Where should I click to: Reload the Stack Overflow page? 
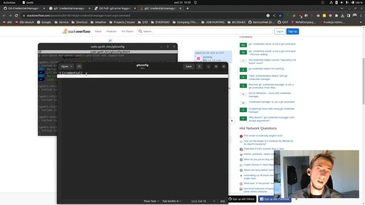(x=17, y=15)
